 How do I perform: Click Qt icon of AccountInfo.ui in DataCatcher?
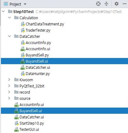pyautogui.click(x=23, y=49)
